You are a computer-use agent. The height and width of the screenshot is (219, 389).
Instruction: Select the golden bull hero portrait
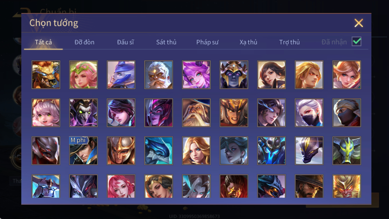pos(46,75)
